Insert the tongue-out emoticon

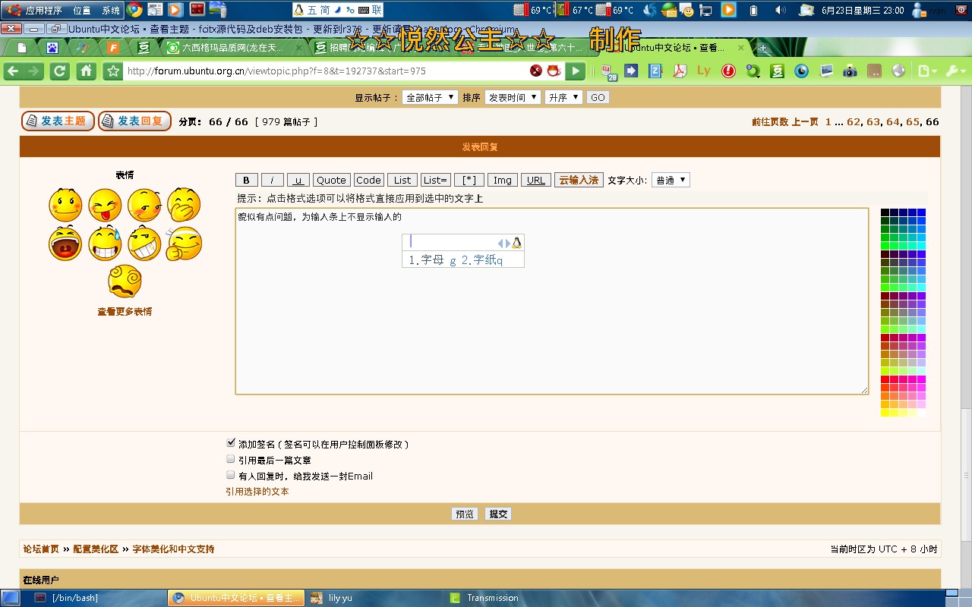(105, 205)
